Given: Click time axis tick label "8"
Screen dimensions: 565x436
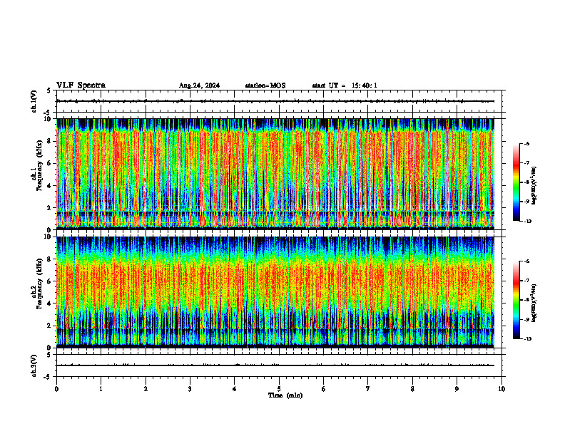Looking at the screenshot, I should pos(412,389).
